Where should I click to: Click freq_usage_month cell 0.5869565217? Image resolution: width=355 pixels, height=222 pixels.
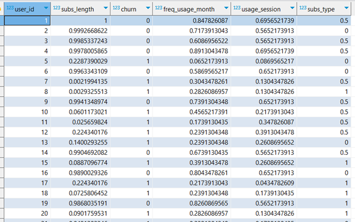click(192, 71)
